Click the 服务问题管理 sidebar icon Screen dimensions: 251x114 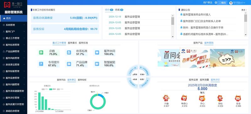[x=4, y=84]
